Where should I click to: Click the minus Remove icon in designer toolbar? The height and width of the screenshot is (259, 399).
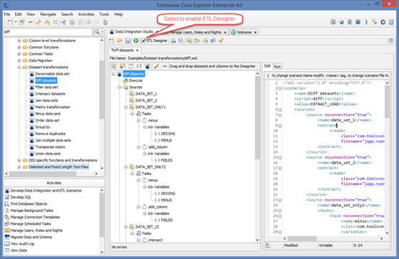pos(165,66)
